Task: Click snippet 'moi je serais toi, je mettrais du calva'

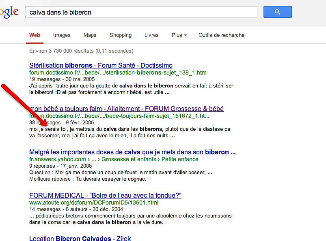Action: pyautogui.click(x=130, y=129)
